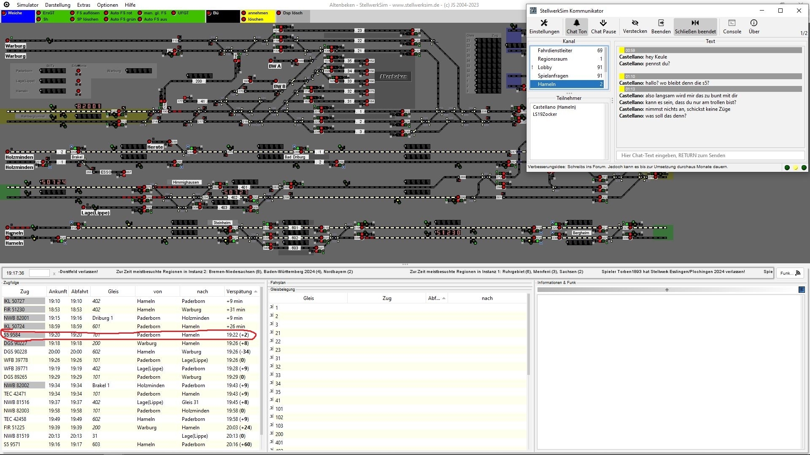
Task: Open Einstellungen in the Kommunikator toolbar
Action: coord(544,26)
